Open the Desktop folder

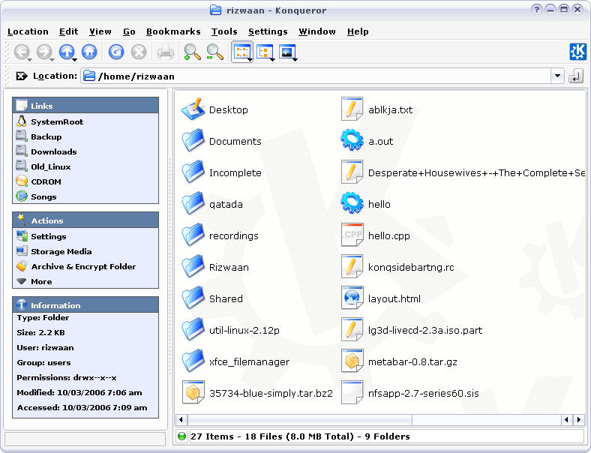coord(214,109)
